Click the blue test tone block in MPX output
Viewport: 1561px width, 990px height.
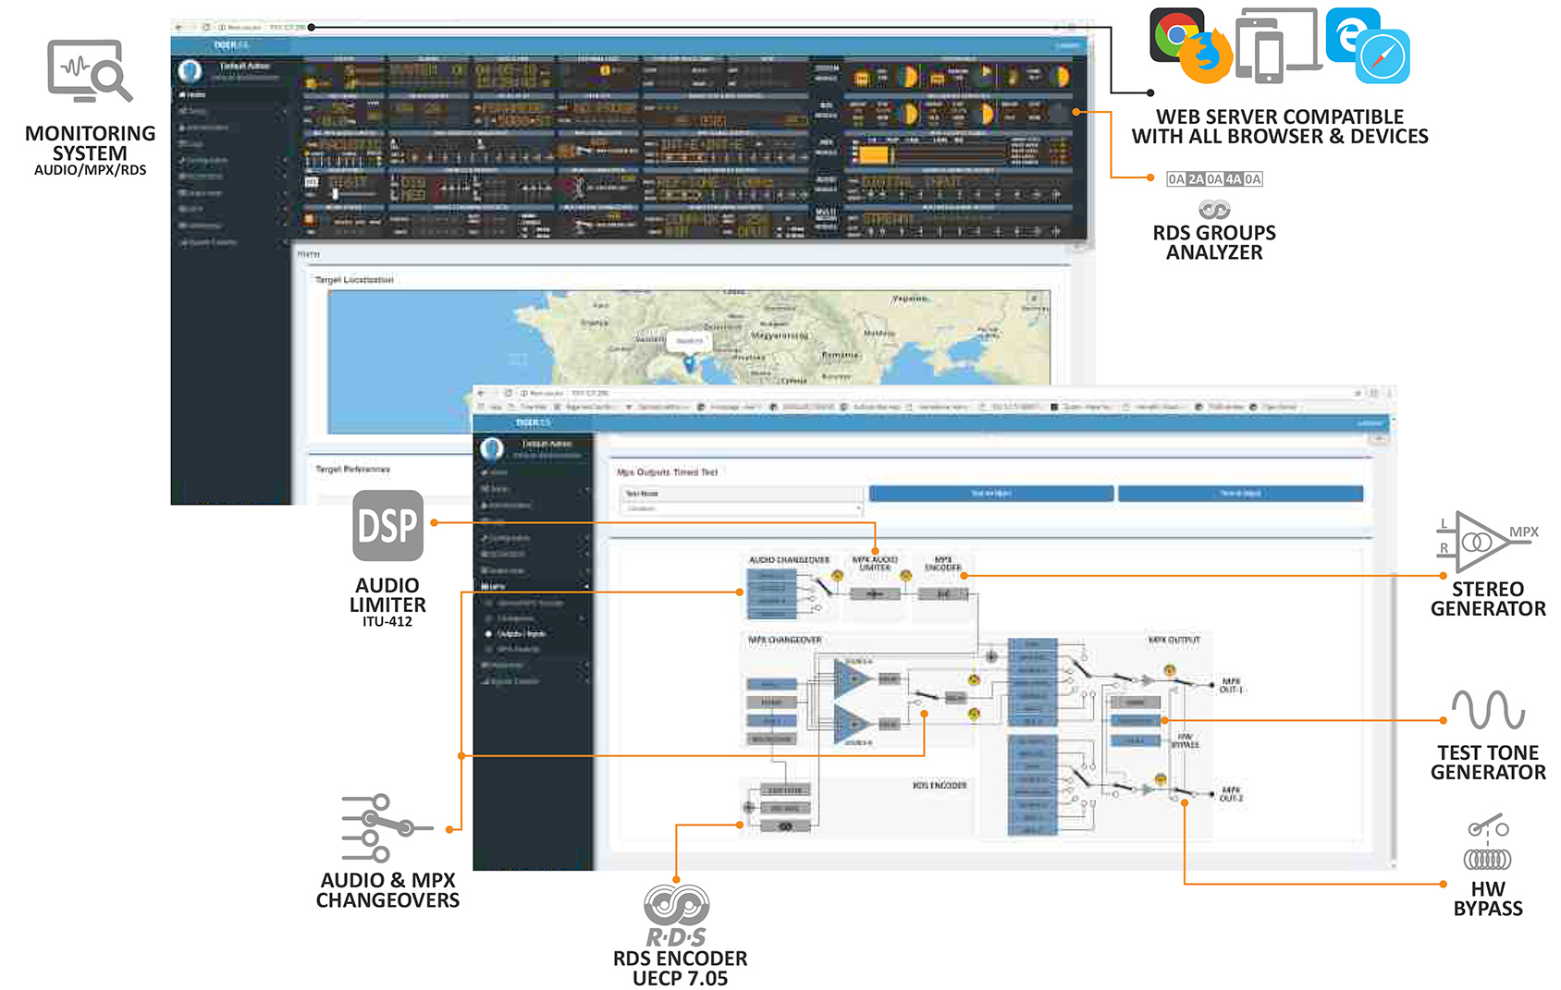click(1135, 720)
